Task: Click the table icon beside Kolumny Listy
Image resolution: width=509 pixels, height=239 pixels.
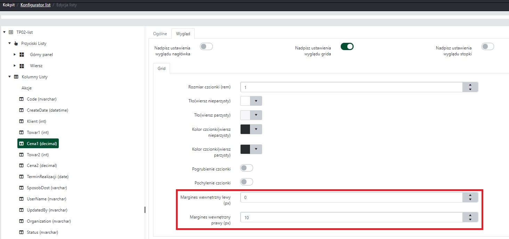Action: click(x=16, y=77)
